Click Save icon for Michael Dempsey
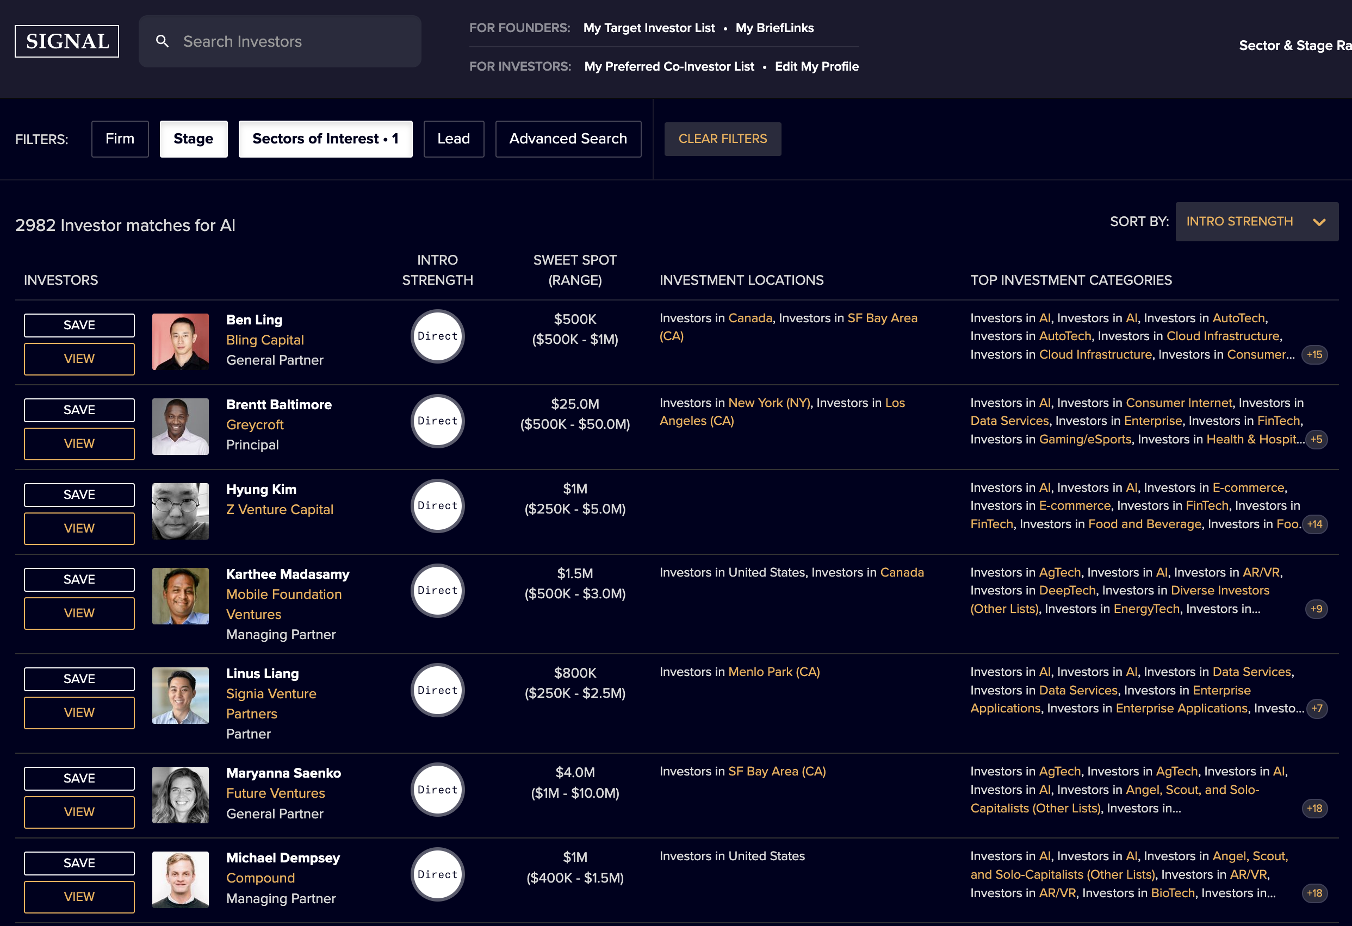 [x=78, y=862]
